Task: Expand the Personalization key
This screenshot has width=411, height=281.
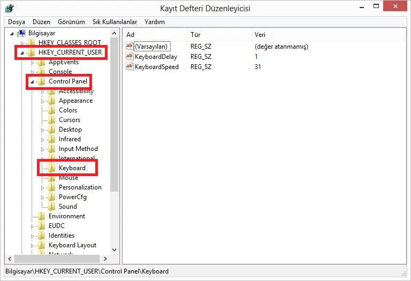Action: 42,188
